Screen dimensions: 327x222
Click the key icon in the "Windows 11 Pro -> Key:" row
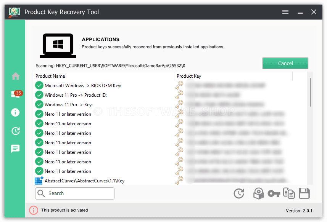tap(179, 104)
